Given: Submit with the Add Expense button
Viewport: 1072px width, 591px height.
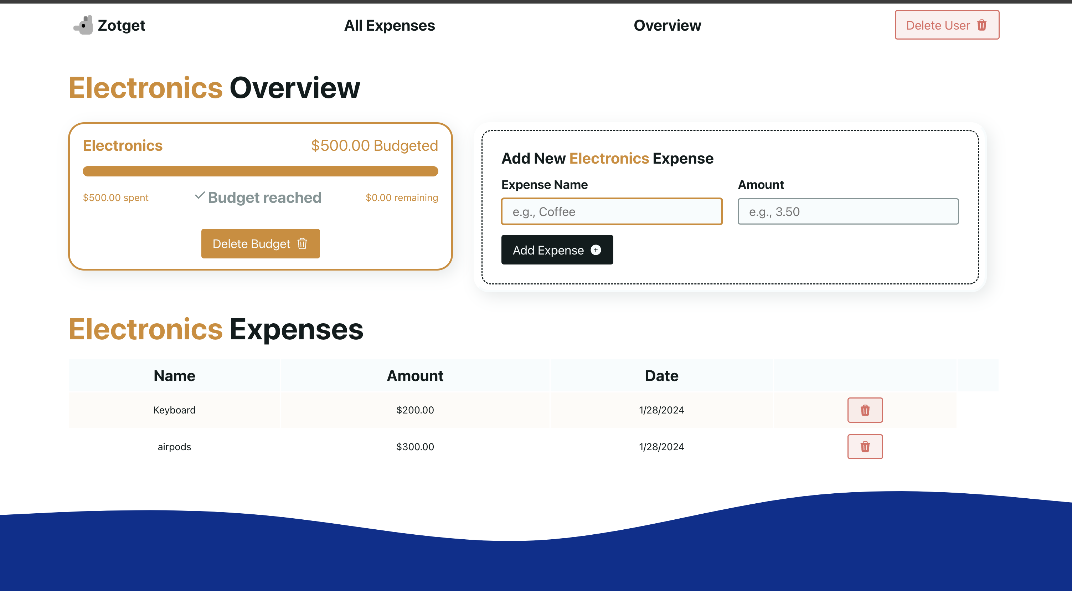Looking at the screenshot, I should pyautogui.click(x=556, y=250).
